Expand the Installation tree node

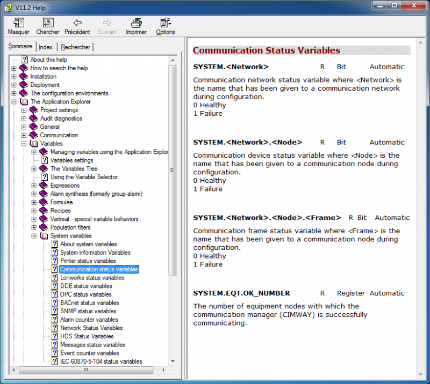tap(14, 77)
